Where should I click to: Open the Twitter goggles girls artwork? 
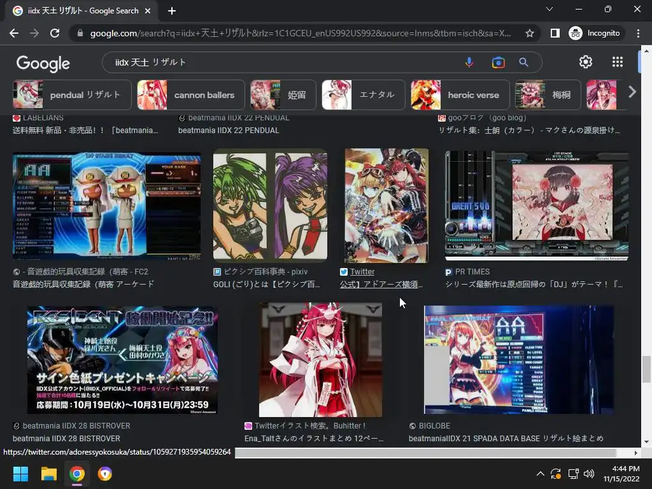pyautogui.click(x=386, y=206)
